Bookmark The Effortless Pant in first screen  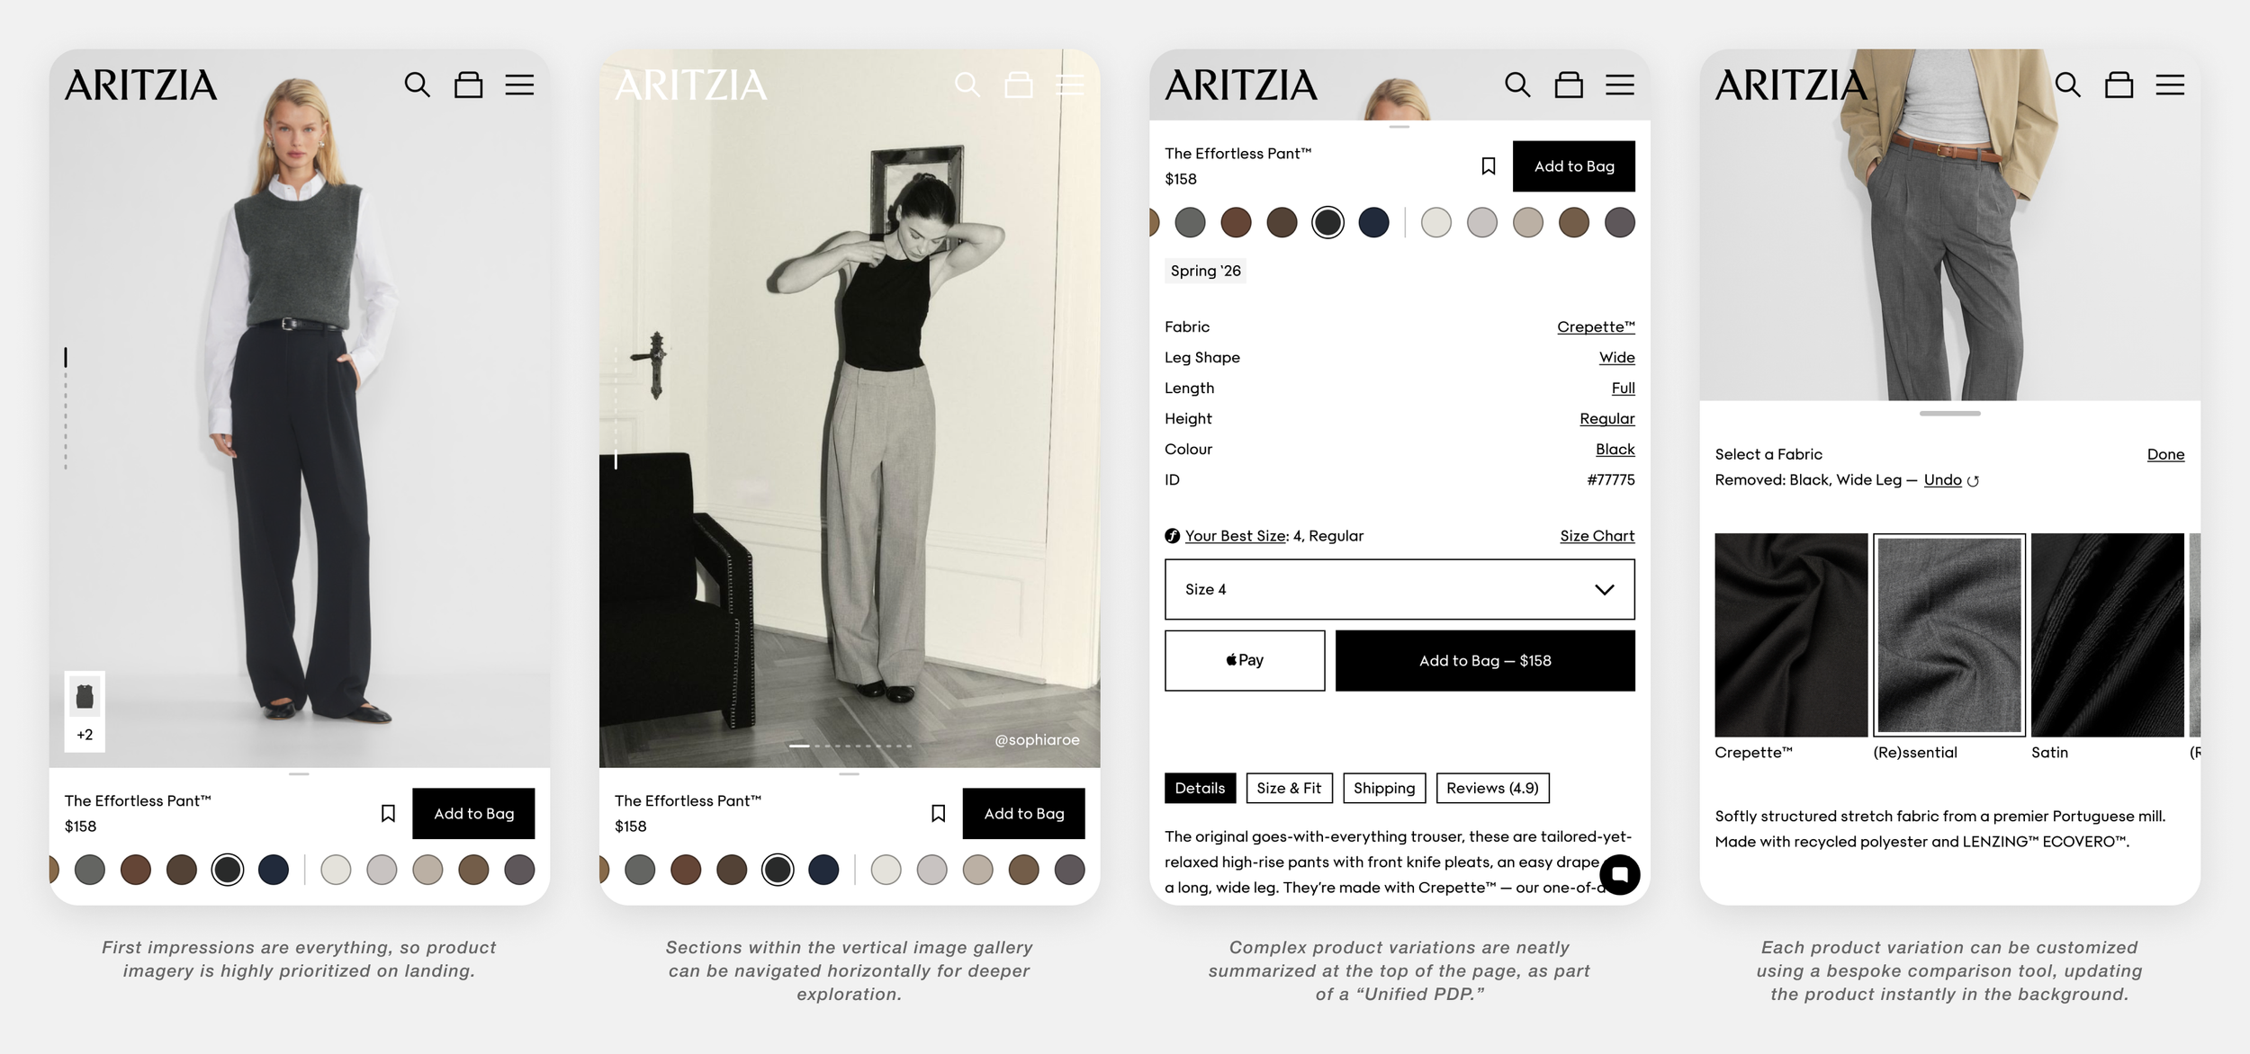[x=388, y=813]
